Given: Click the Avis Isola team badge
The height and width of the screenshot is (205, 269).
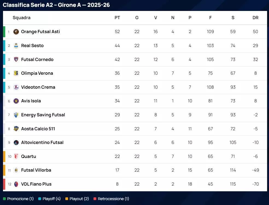Looking at the screenshot, I should (16, 101).
